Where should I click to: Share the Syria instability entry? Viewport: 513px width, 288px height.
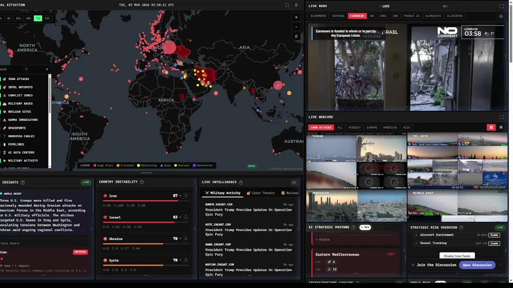[x=186, y=260]
